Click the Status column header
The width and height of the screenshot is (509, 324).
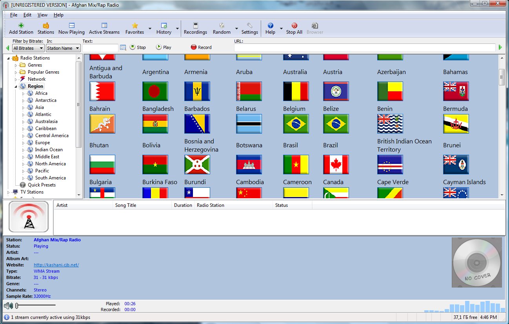pos(292,205)
